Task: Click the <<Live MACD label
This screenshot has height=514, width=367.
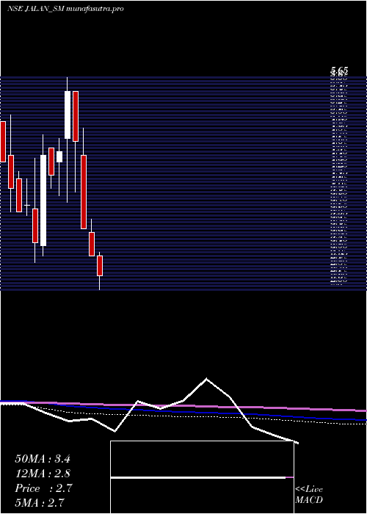Action: 309,495
